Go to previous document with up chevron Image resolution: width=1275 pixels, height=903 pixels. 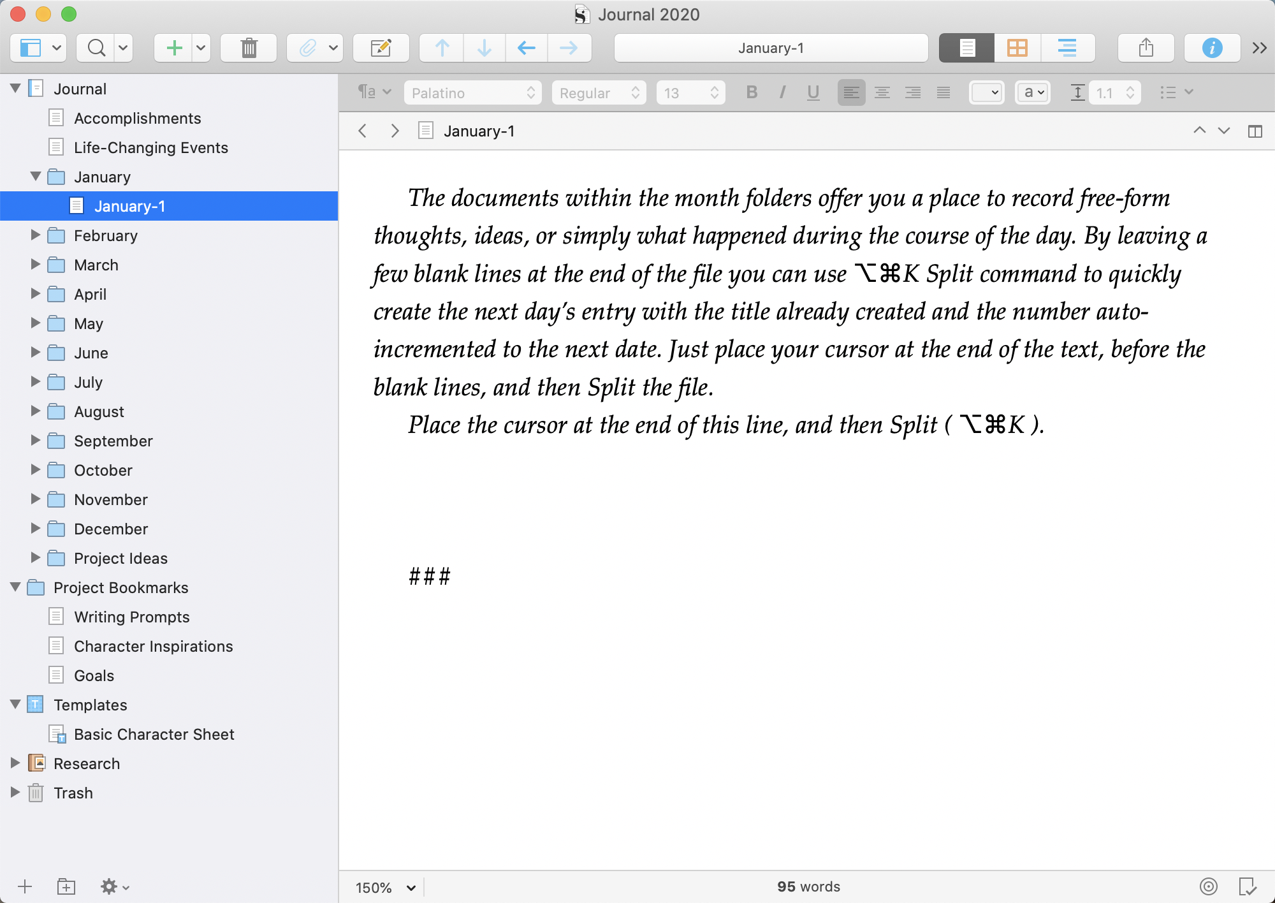(x=1199, y=130)
